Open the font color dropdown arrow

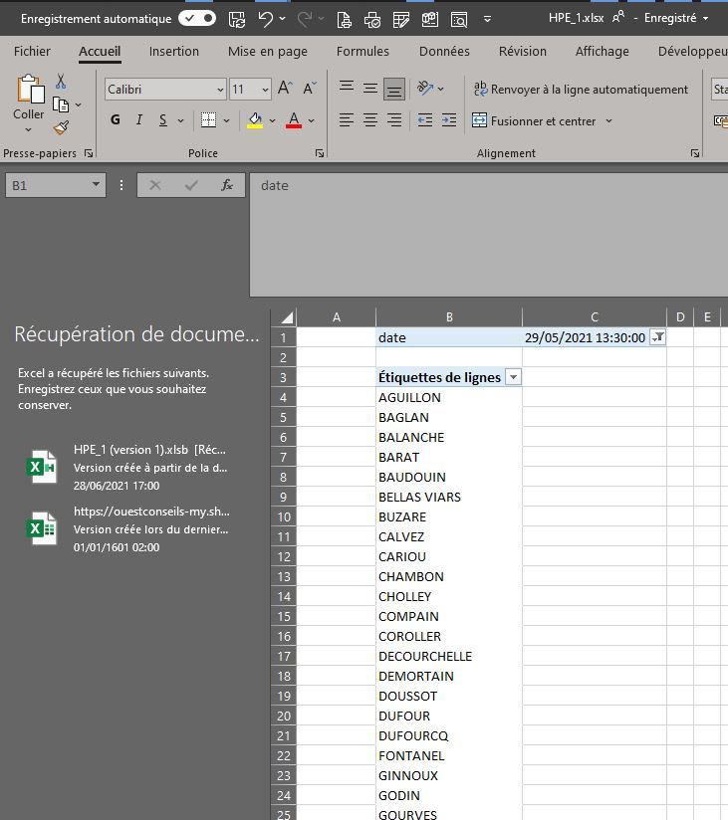tap(312, 120)
